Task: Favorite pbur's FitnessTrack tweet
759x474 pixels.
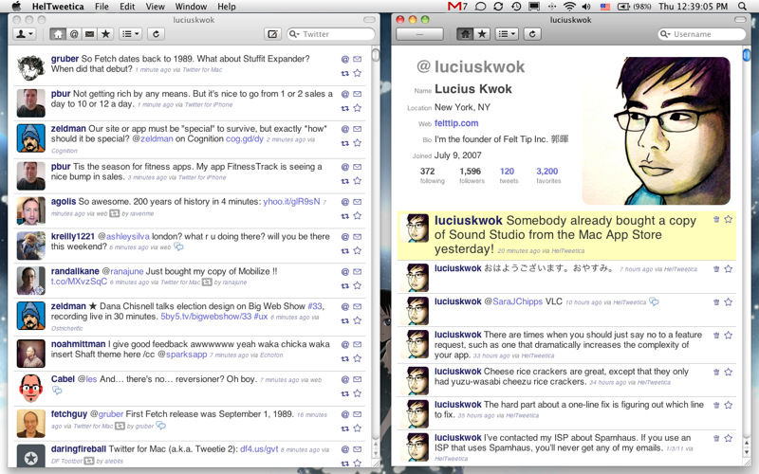Action: pos(358,180)
